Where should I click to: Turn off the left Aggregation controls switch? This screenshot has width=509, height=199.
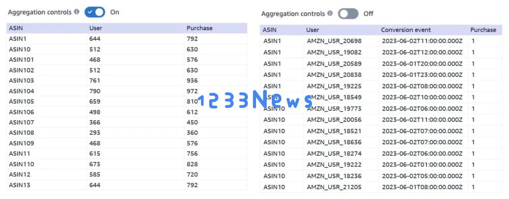tap(95, 12)
